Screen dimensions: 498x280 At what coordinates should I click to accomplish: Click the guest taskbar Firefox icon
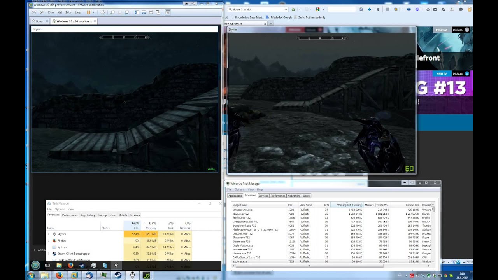70,265
